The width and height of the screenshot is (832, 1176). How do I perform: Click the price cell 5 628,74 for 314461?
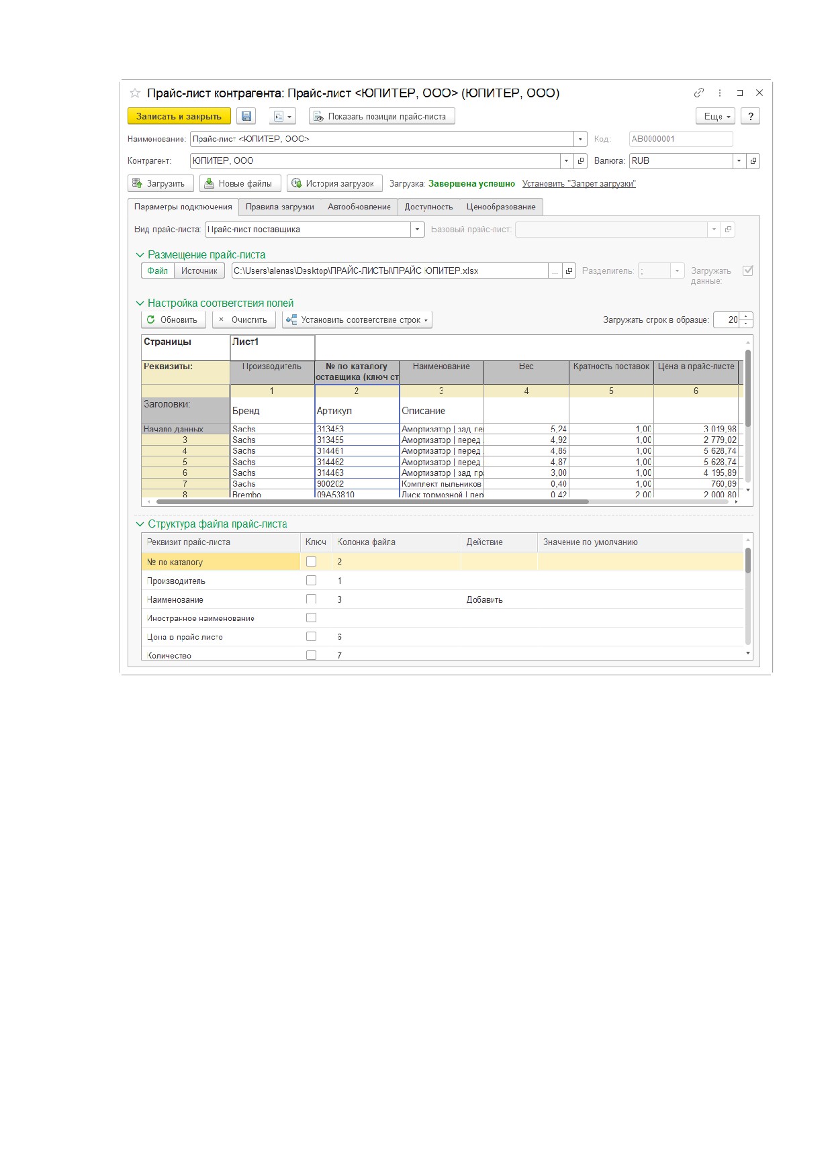696,451
